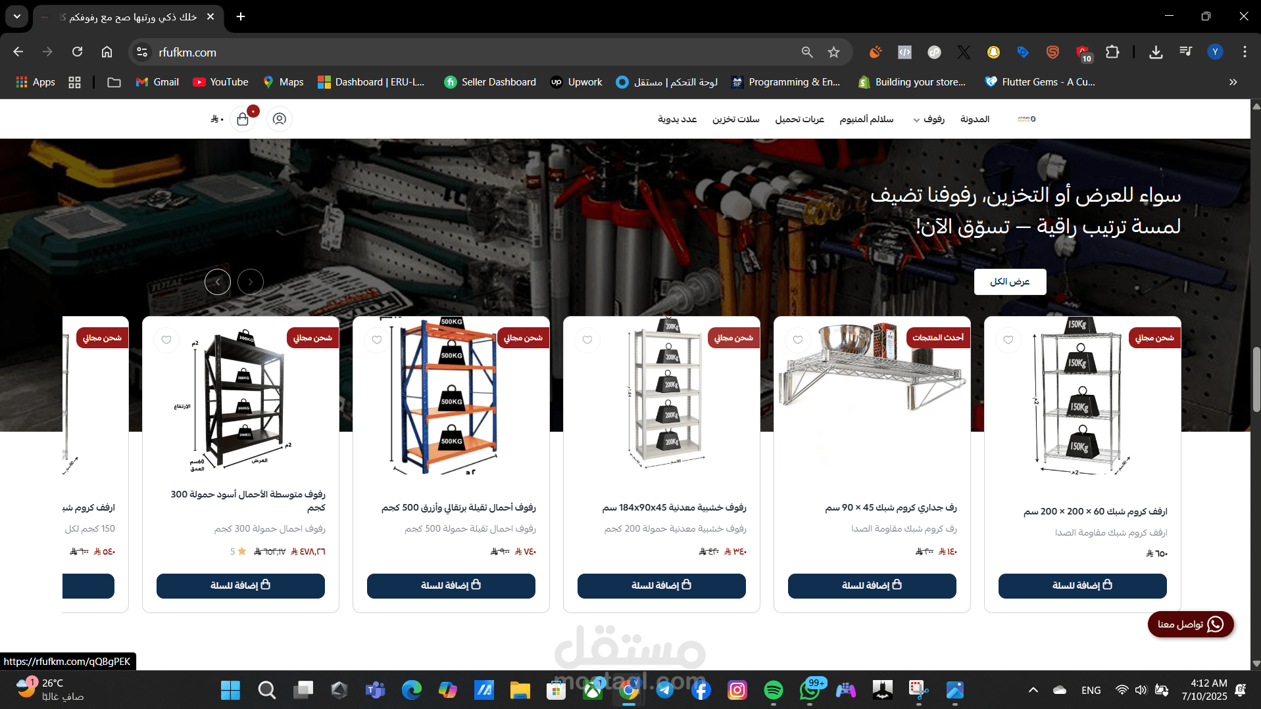Open browser extensions puzzle icon
This screenshot has height=709, width=1261.
click(1112, 52)
